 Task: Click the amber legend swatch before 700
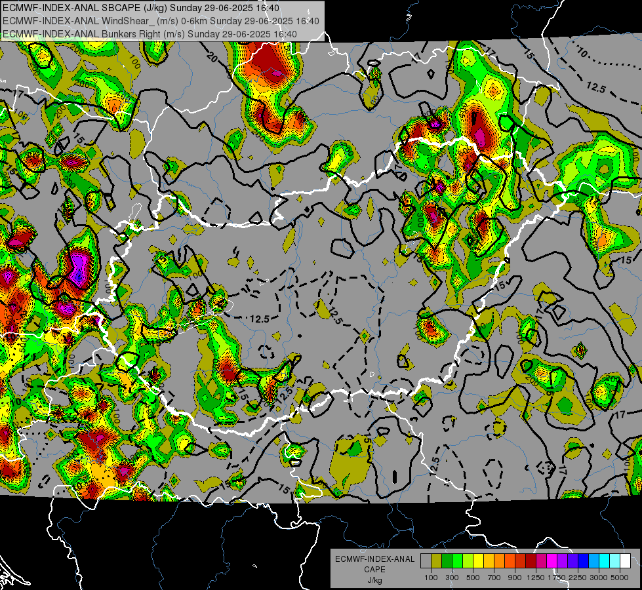[489, 561]
